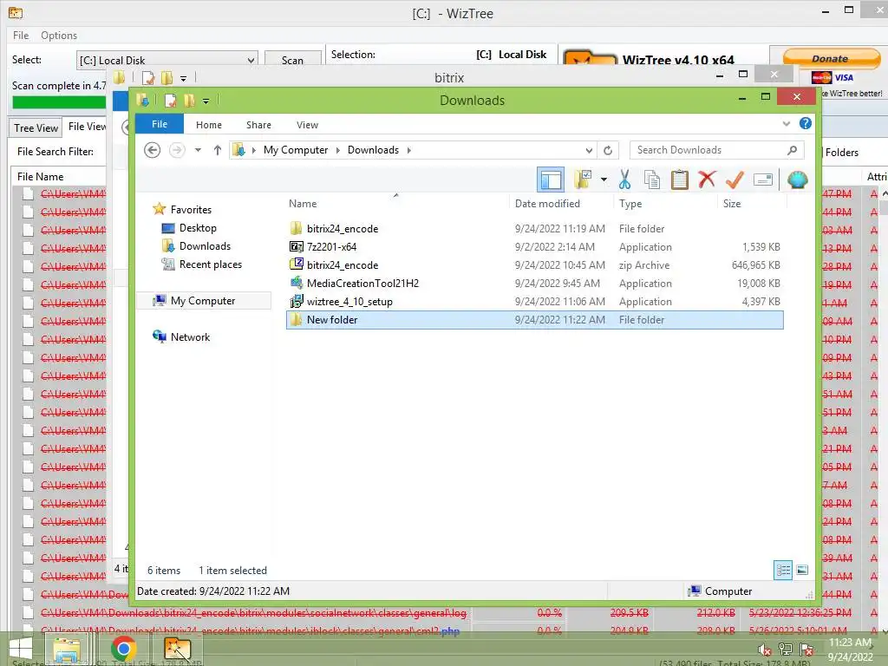888x666 pixels.
Task: Click Properties icon in Downloads quick access toolbar
Action: [171, 101]
